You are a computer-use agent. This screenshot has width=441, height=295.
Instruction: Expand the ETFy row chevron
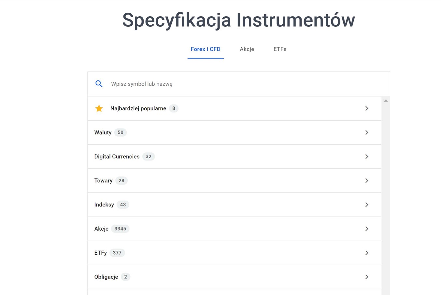367,253
